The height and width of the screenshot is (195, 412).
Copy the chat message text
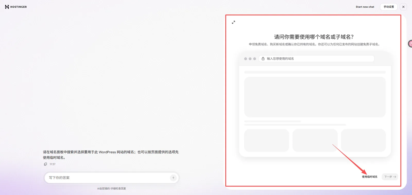coord(45,164)
